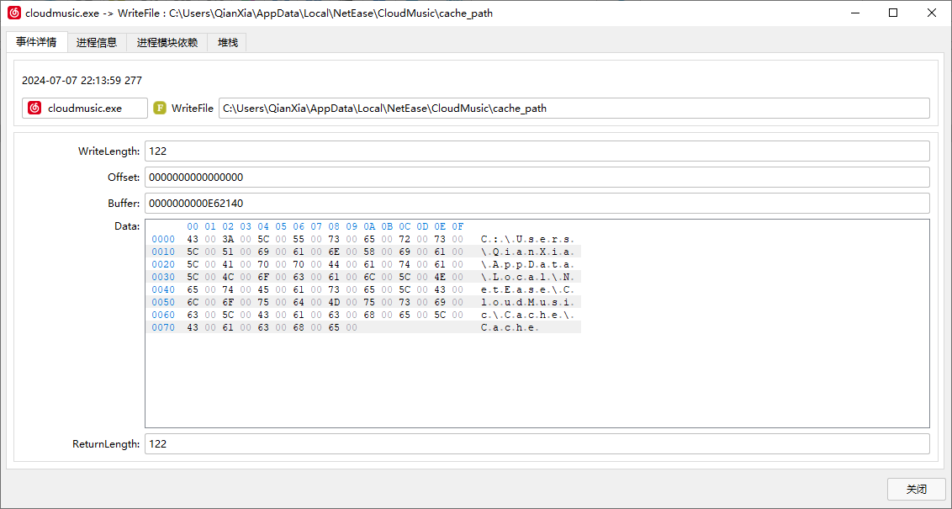Viewport: 952px width, 509px height.
Task: Click the ASCII text e.t.E.a.s.e.\.C.
Action: (x=527, y=289)
